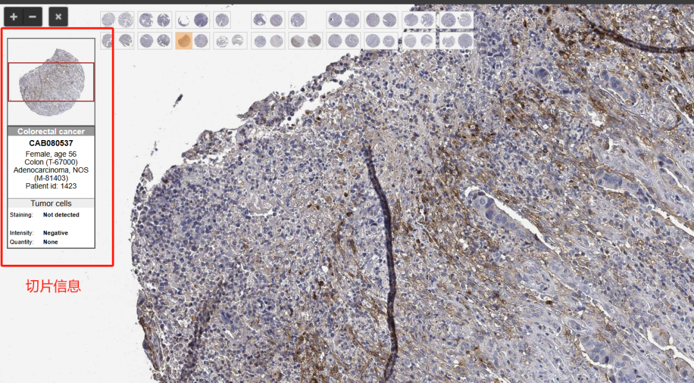Select the ring-shaped tissue thumbnail in top row

(184, 20)
